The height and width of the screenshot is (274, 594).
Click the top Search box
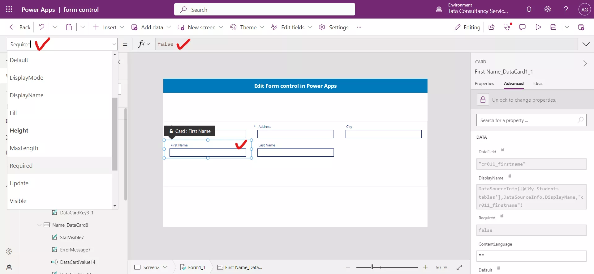[x=265, y=10]
